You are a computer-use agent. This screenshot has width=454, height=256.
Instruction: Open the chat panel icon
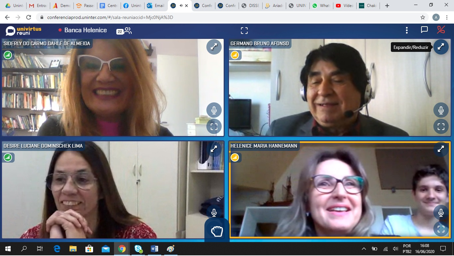[424, 30]
